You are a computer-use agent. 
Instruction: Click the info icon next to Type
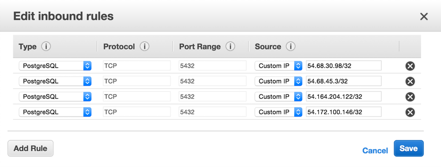click(x=46, y=47)
